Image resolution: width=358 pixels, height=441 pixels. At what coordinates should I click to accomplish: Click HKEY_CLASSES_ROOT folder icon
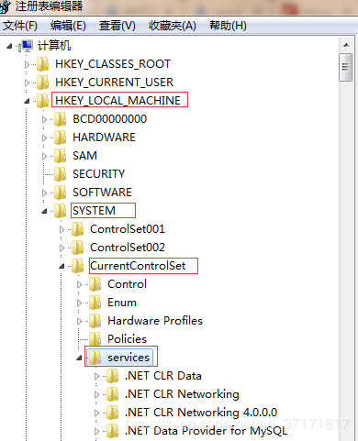coord(43,64)
